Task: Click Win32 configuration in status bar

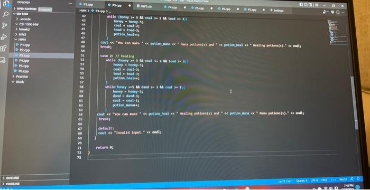Action: click(343, 179)
